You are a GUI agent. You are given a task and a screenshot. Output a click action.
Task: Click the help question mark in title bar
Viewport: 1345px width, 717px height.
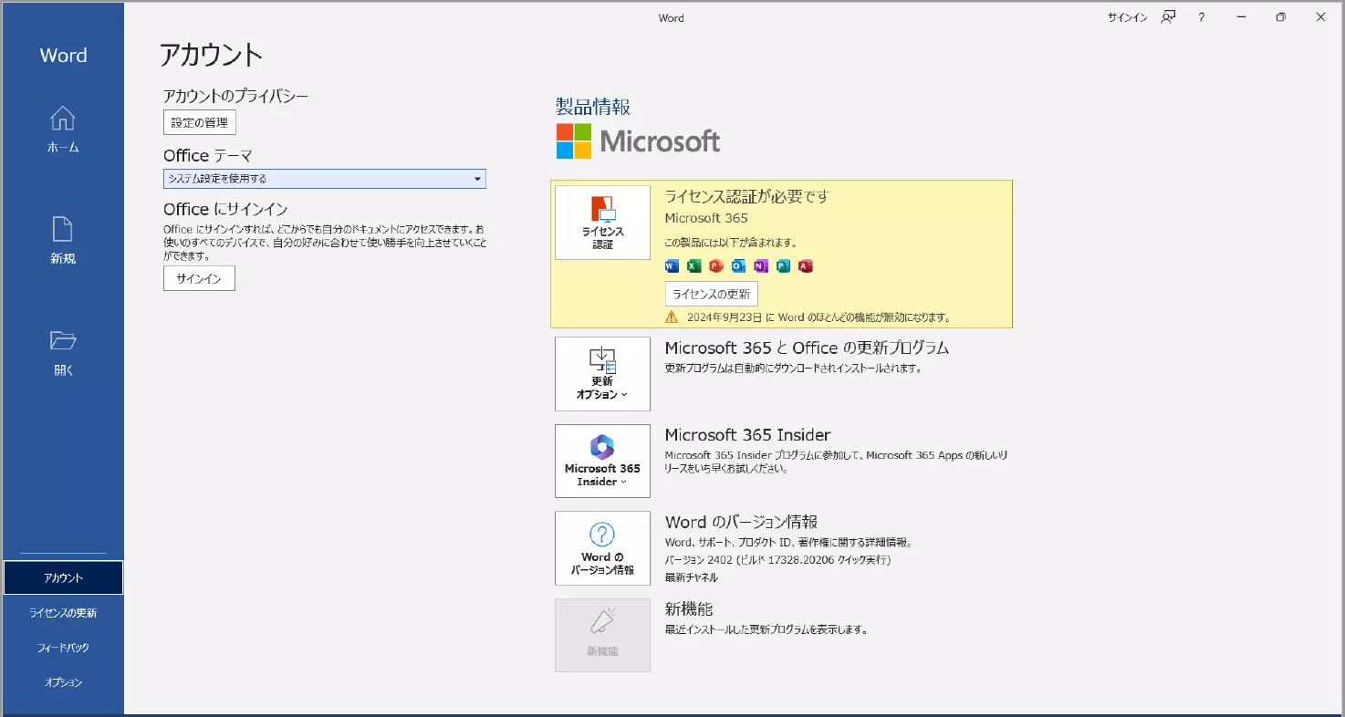click(1202, 17)
